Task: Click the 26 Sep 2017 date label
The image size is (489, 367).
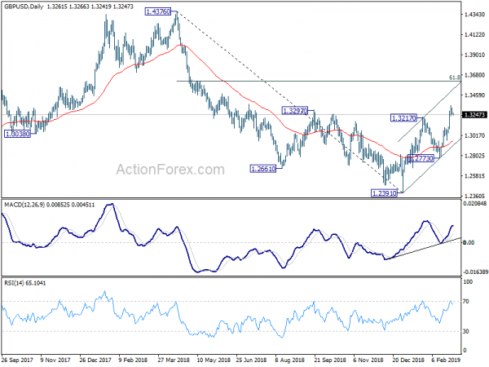Action: click(x=16, y=360)
